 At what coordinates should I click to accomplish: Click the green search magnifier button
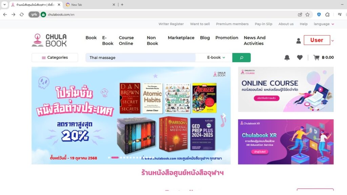pos(241,58)
